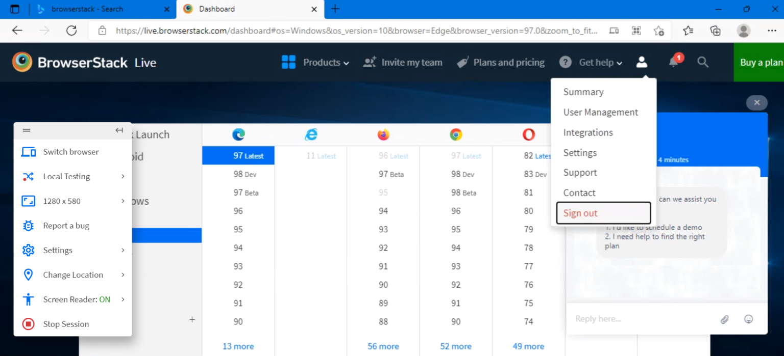Click the Reply here chat field
784x356 pixels.
coord(638,319)
